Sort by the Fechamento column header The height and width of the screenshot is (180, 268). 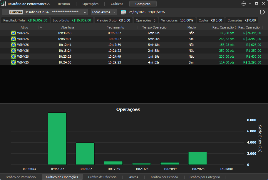coord(115,27)
